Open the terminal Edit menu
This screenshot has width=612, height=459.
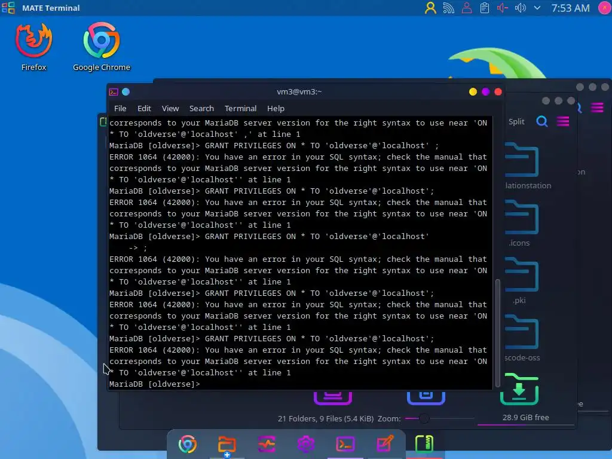click(144, 109)
